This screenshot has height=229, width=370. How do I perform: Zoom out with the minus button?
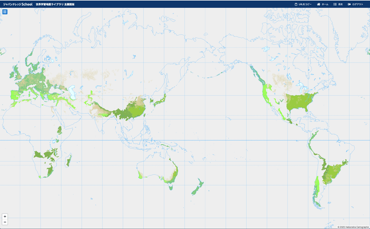pos(5,222)
